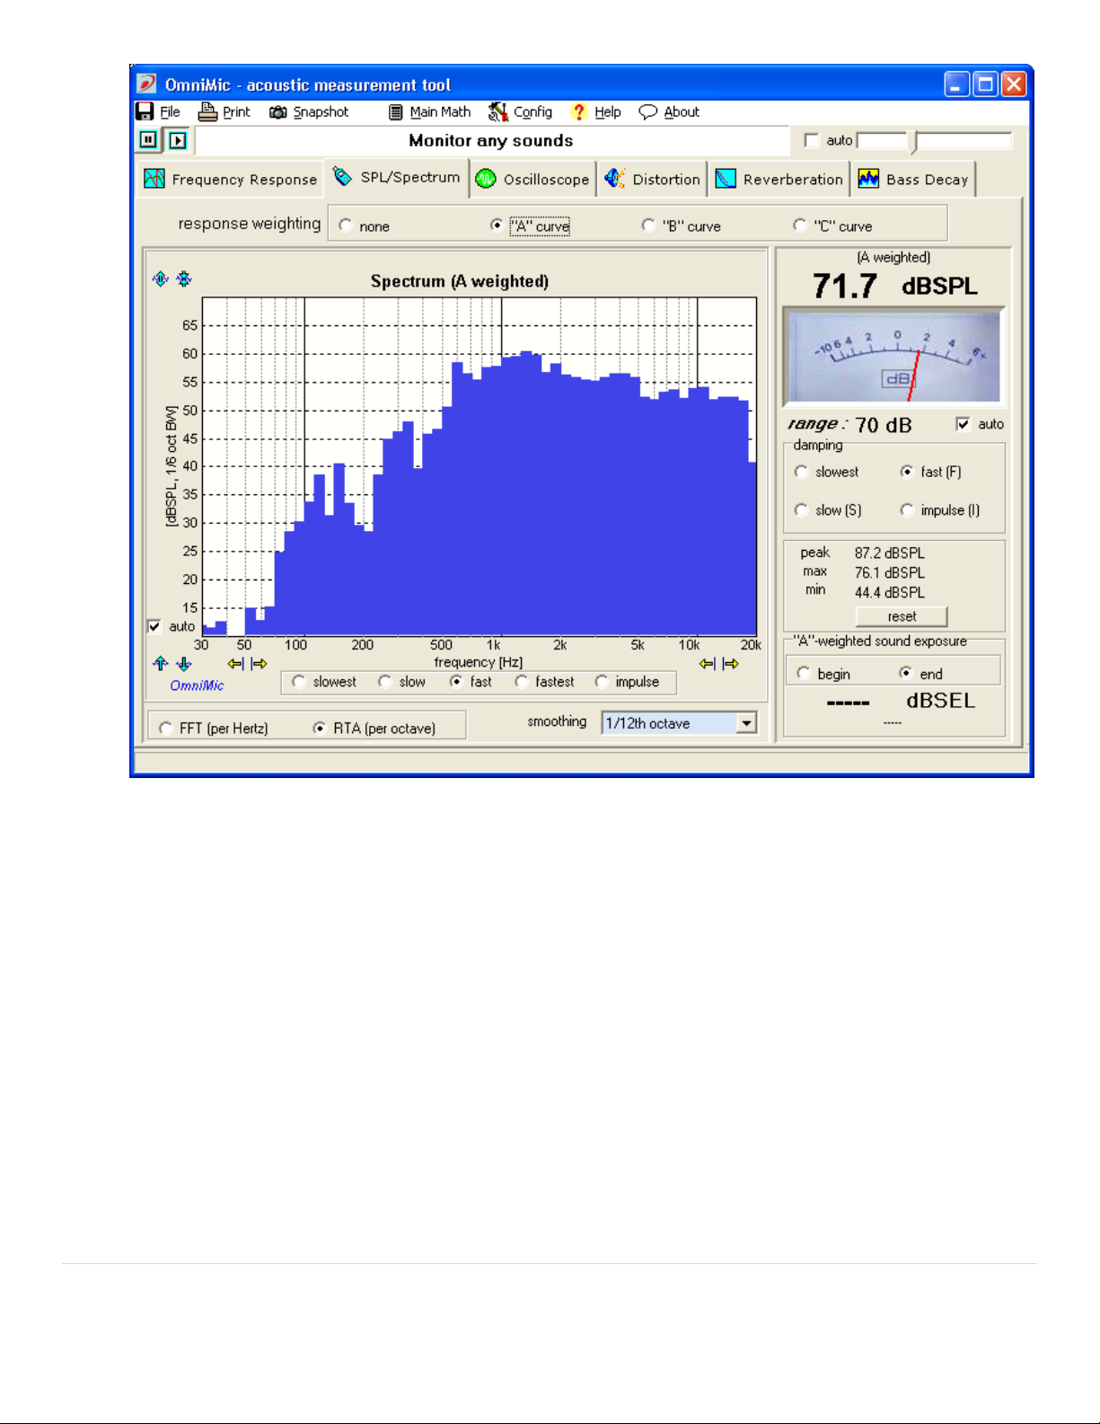This screenshot has width=1100, height=1424.
Task: Open Config tools icon
Action: (498, 111)
